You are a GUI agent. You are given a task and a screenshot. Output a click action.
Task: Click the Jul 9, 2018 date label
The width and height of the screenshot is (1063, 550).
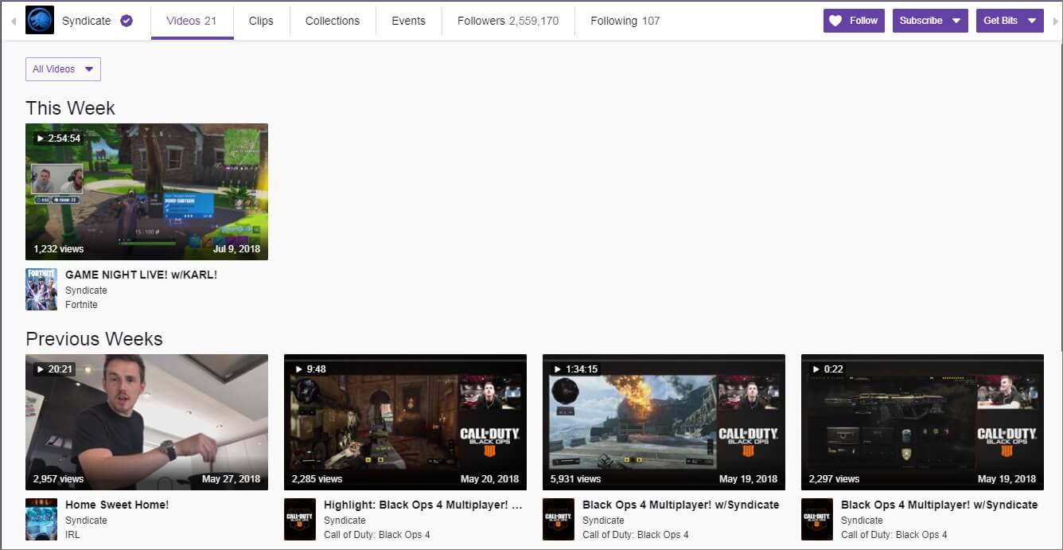coord(237,249)
